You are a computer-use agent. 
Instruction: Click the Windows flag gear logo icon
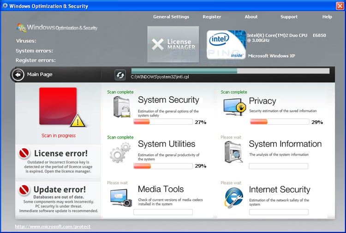pyautogui.click(x=21, y=28)
